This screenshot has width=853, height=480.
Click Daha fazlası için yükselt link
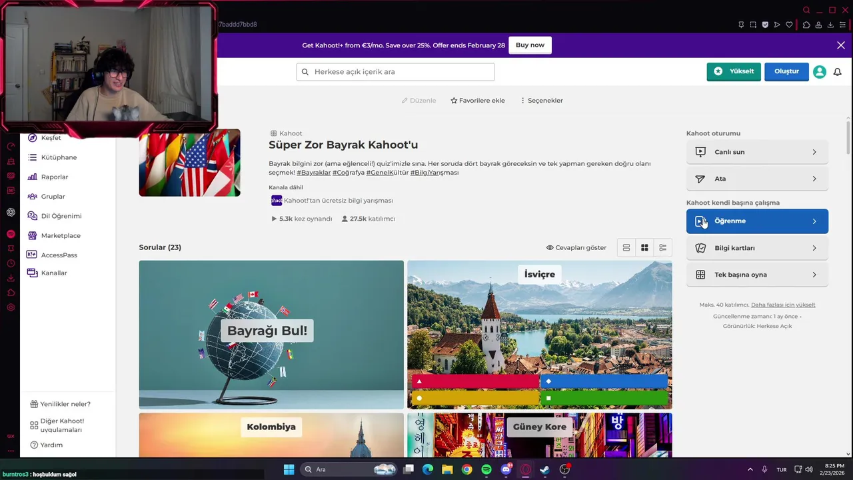[783, 305]
